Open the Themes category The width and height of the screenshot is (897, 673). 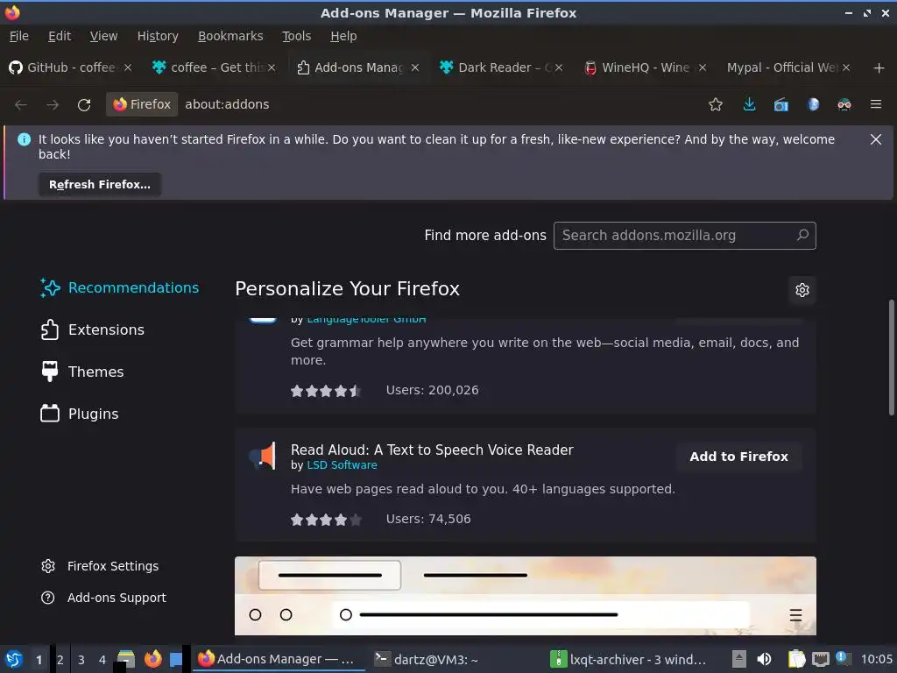(82, 372)
